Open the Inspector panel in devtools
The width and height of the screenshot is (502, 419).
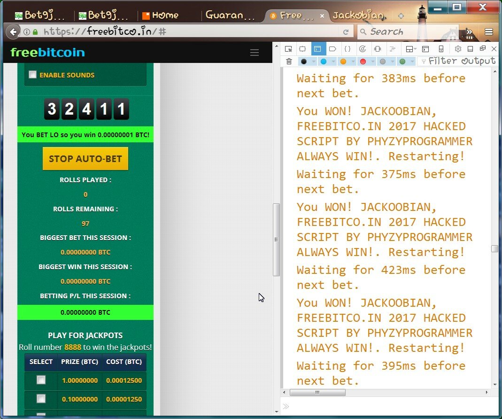click(x=302, y=49)
